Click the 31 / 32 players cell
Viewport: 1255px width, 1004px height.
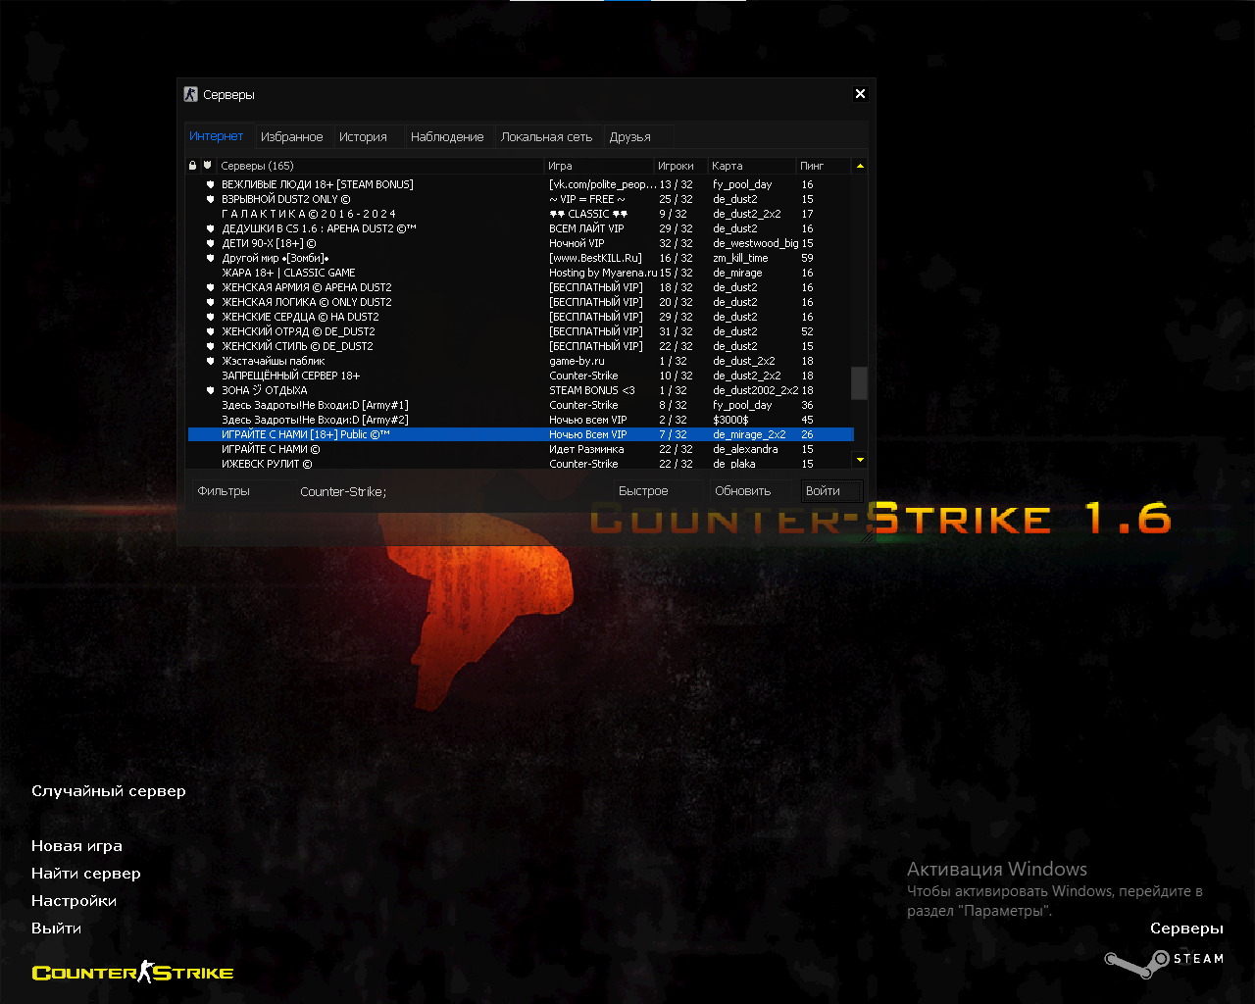(676, 331)
